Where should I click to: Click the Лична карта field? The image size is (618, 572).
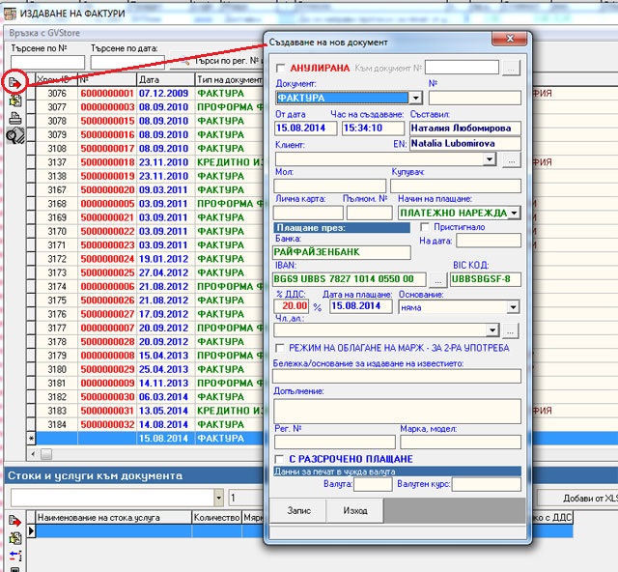click(x=308, y=213)
